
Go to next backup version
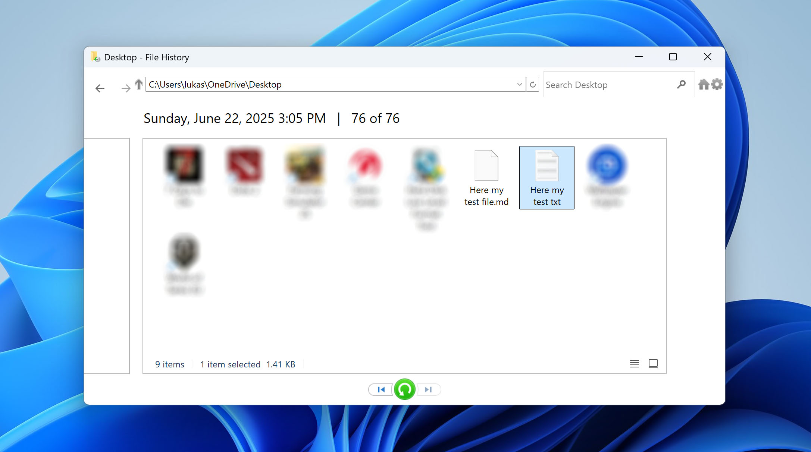click(429, 389)
